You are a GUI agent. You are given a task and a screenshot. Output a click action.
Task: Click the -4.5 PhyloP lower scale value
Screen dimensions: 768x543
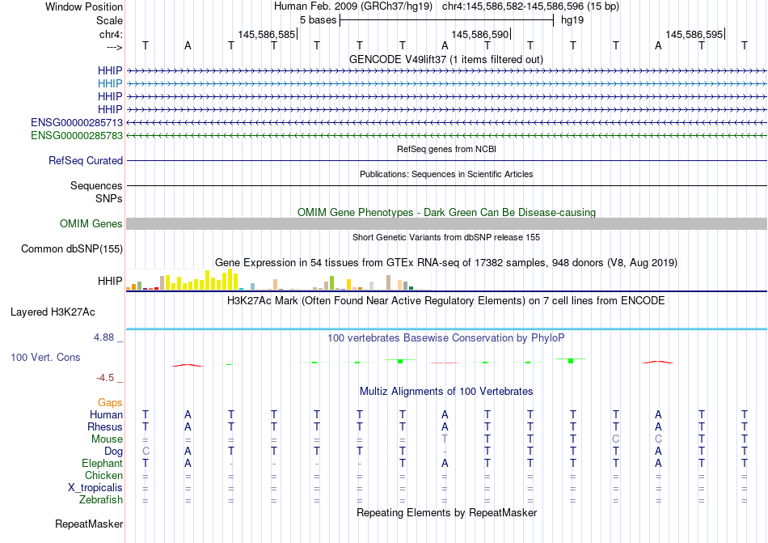(x=105, y=378)
